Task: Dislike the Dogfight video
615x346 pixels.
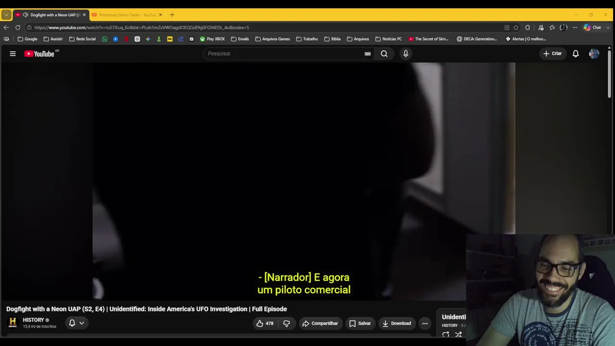Action: tap(286, 323)
